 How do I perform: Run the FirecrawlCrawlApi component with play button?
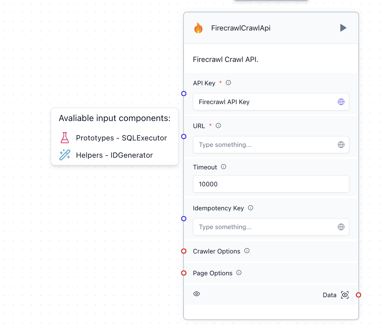(343, 28)
